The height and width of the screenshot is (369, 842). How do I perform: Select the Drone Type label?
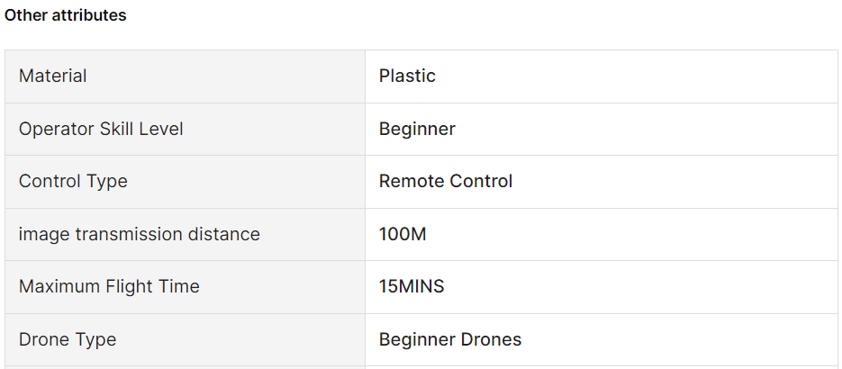[68, 339]
